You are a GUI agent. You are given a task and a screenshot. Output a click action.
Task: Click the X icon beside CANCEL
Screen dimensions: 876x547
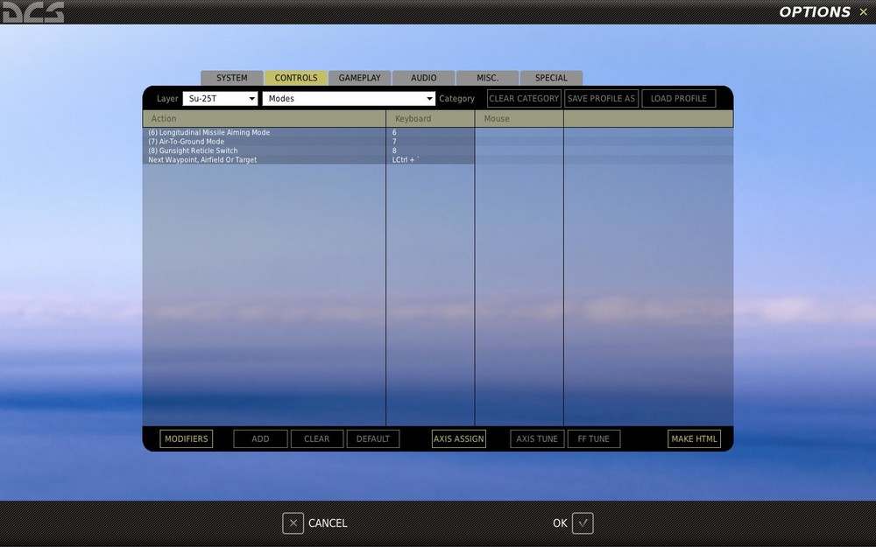pos(293,523)
